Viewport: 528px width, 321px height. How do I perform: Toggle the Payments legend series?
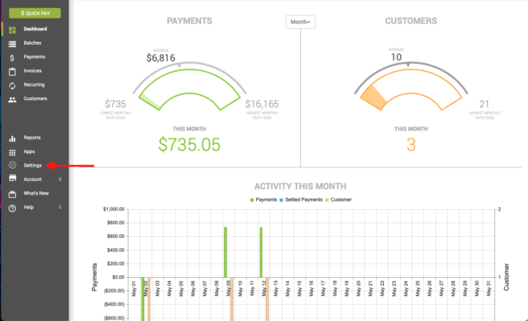point(263,200)
